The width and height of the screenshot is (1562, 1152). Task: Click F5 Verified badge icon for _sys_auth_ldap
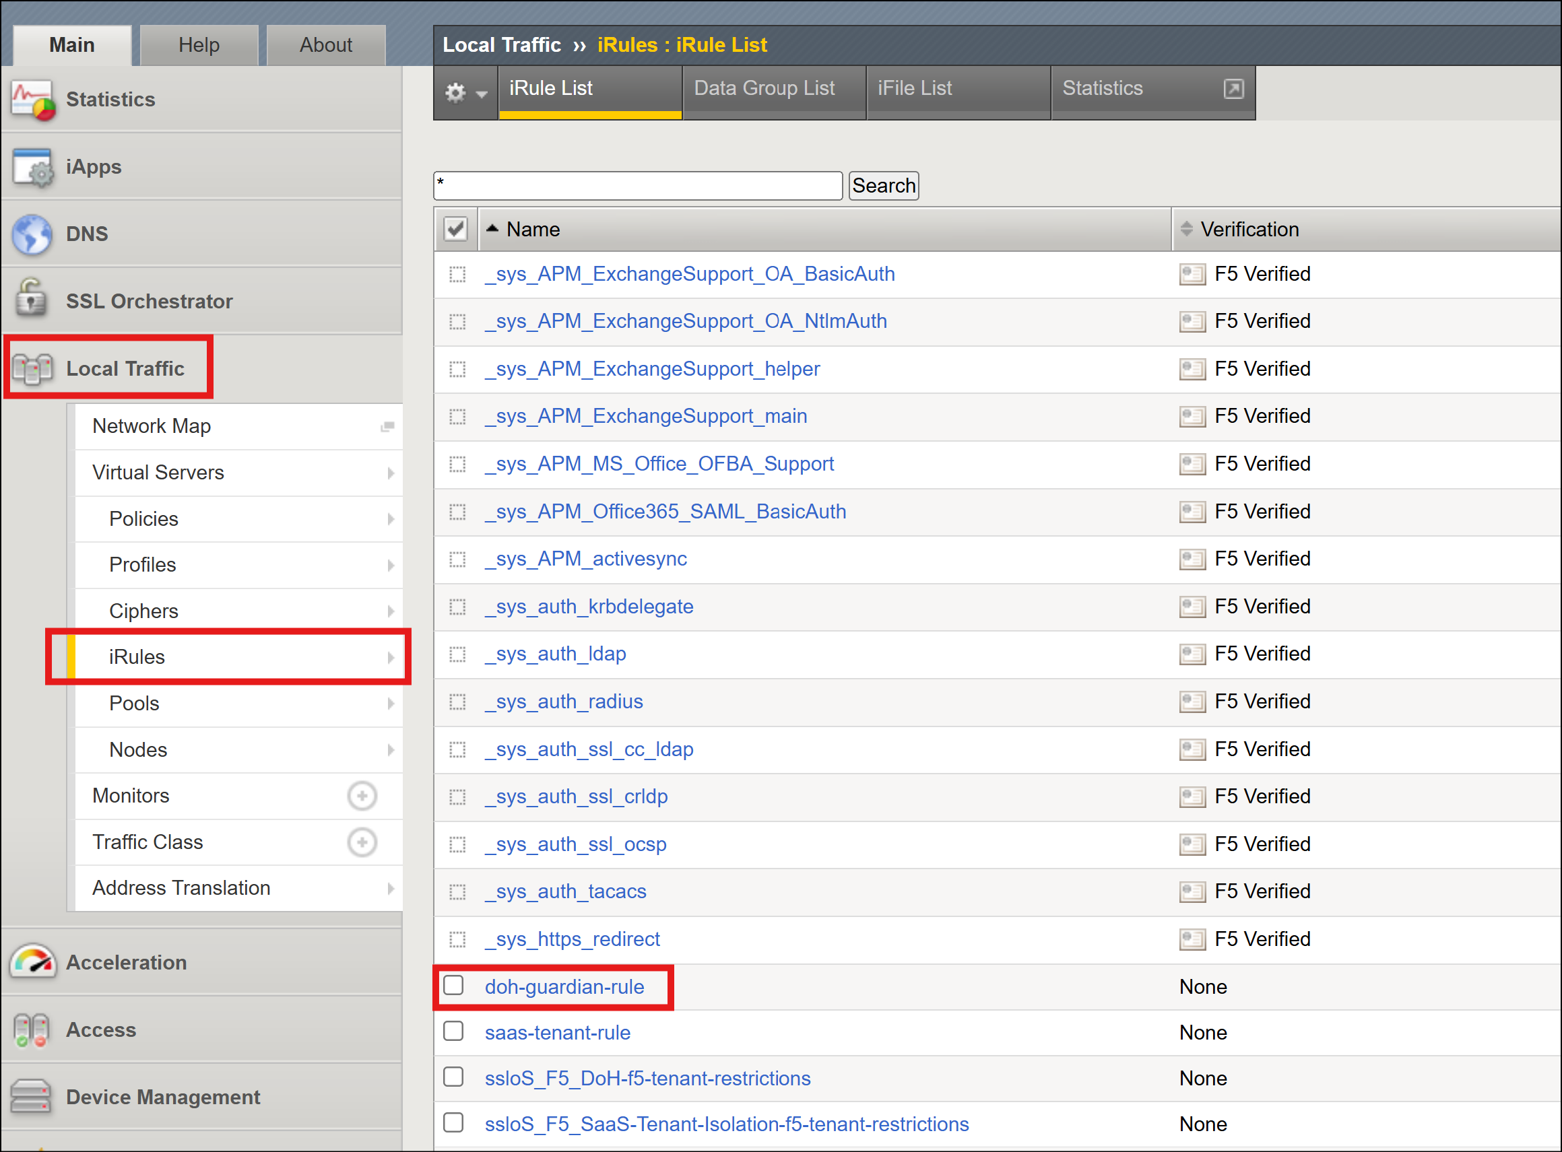(1192, 654)
